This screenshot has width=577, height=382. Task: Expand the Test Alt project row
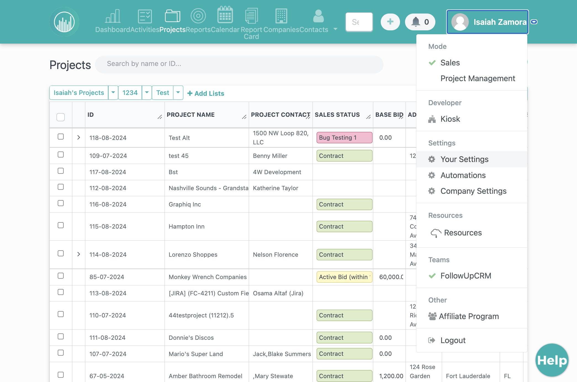tap(79, 137)
